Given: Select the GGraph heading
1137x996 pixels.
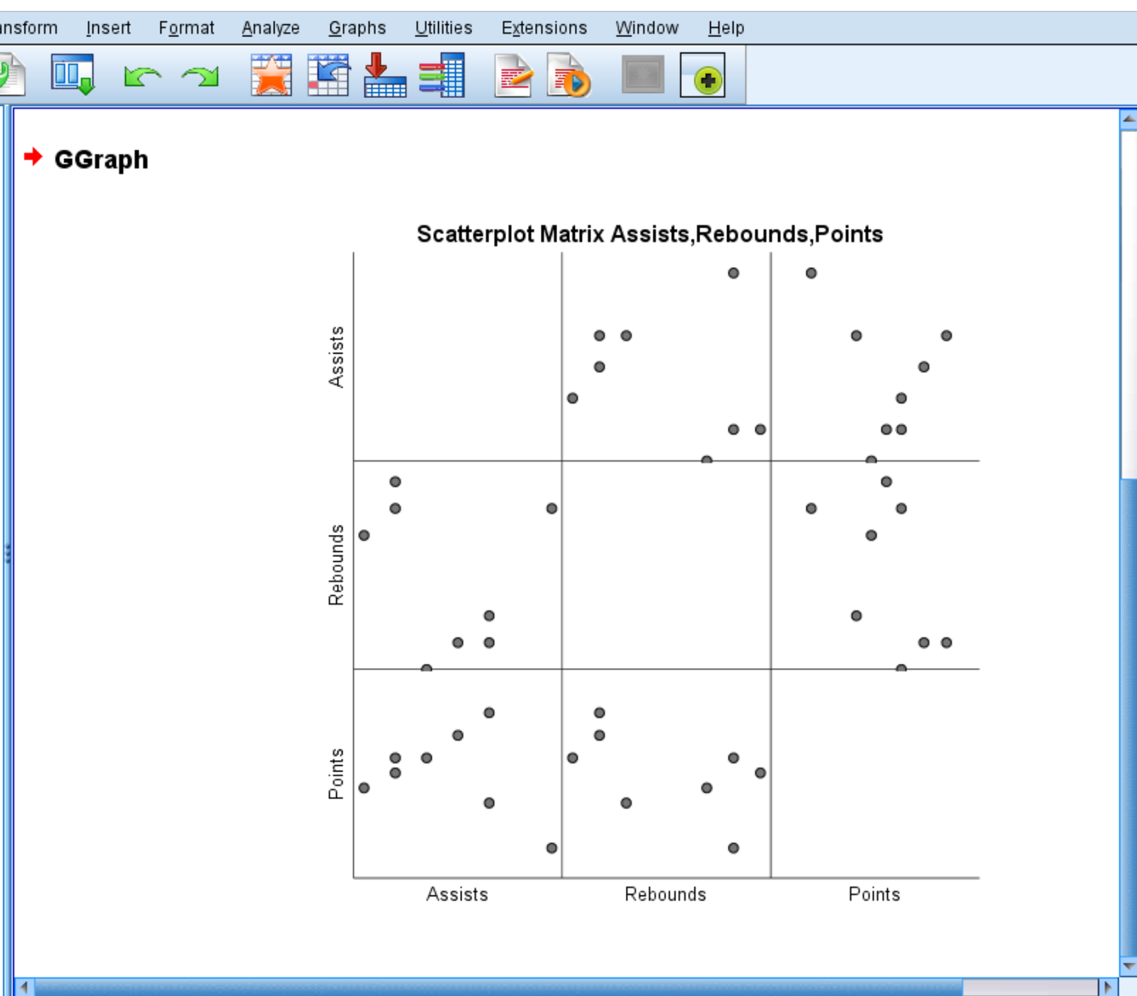Looking at the screenshot, I should 101,159.
